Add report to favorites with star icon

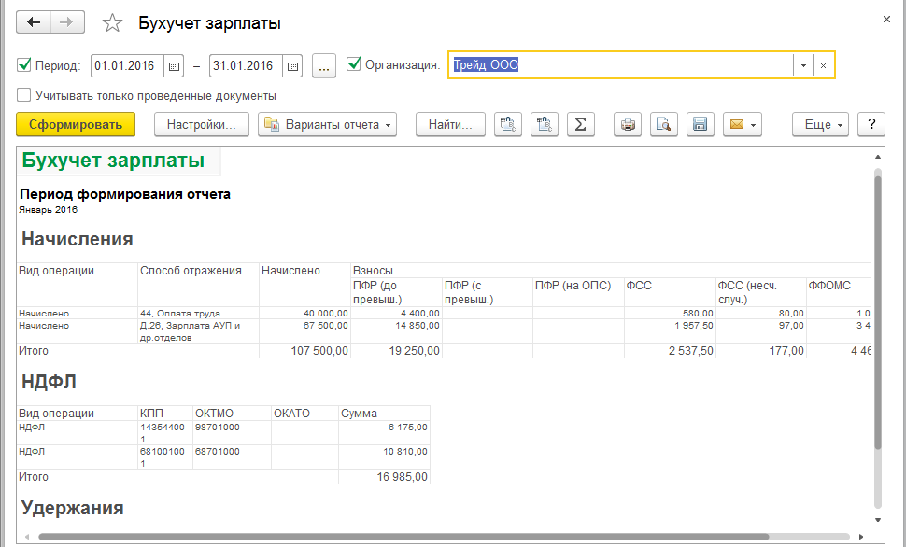click(x=112, y=23)
